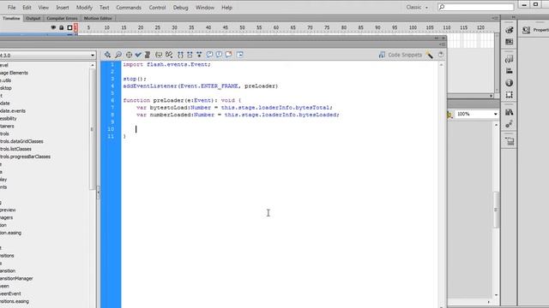
Task: Select 'date.events' tree row
Action: (13, 111)
